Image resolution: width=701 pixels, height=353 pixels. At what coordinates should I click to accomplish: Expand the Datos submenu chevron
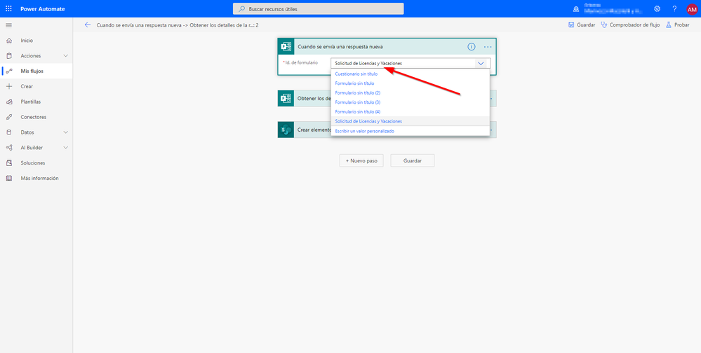pos(66,132)
